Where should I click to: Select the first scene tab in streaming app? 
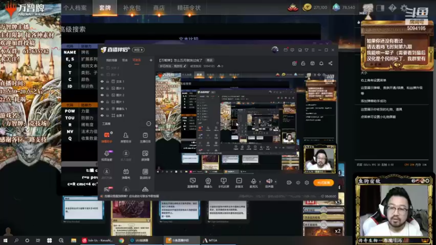point(112,60)
